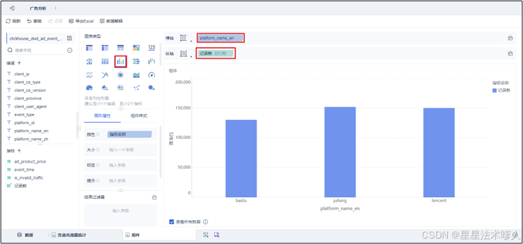Switch to the 组件样式 tab
This screenshot has height=244, width=523.
(139, 116)
